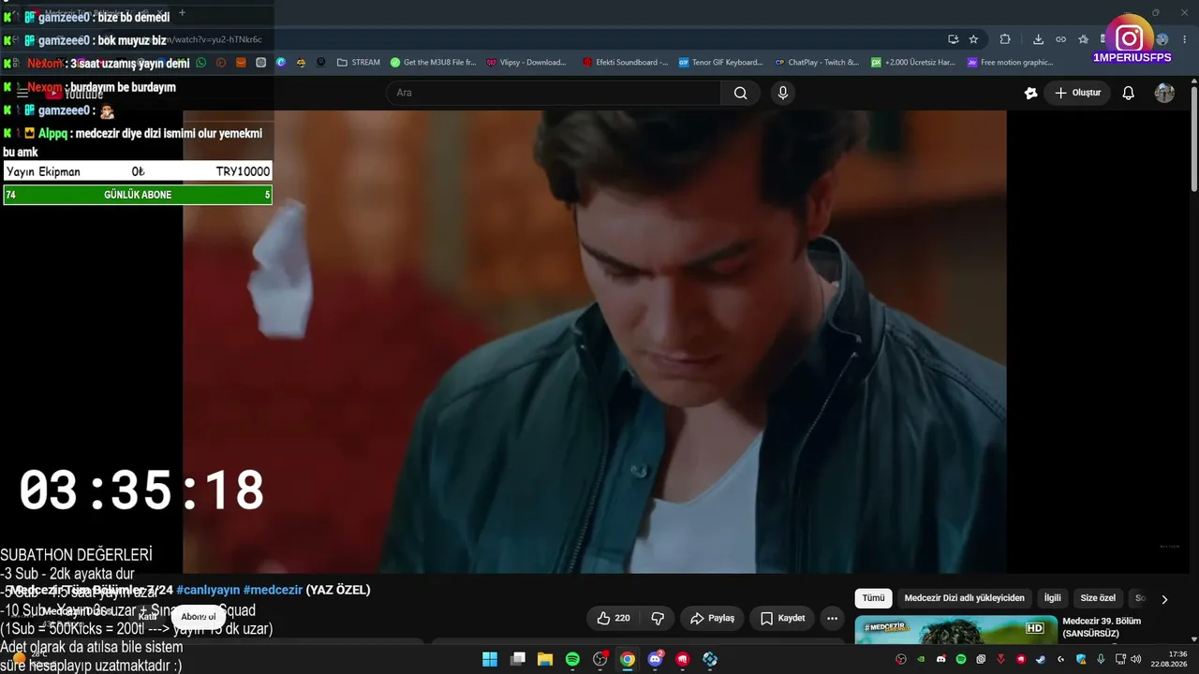1199x674 pixels.
Task: Click the video player frame
Action: (595, 342)
